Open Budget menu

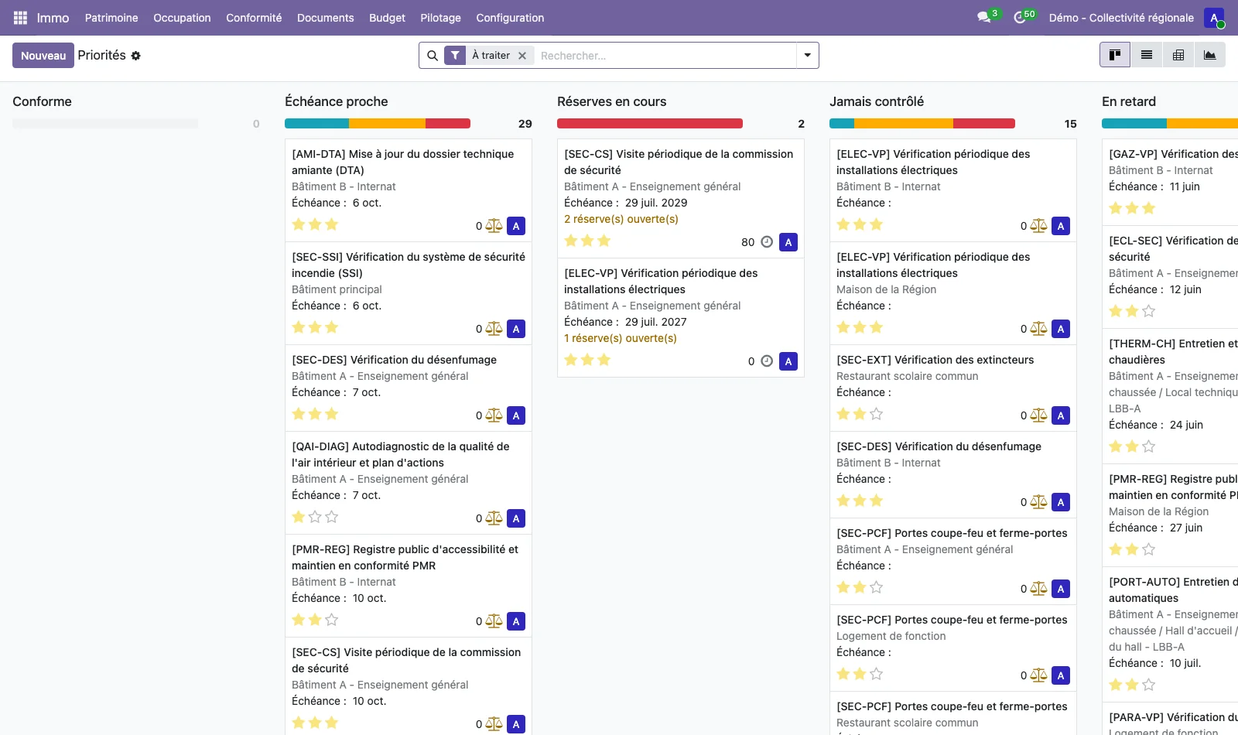387,18
